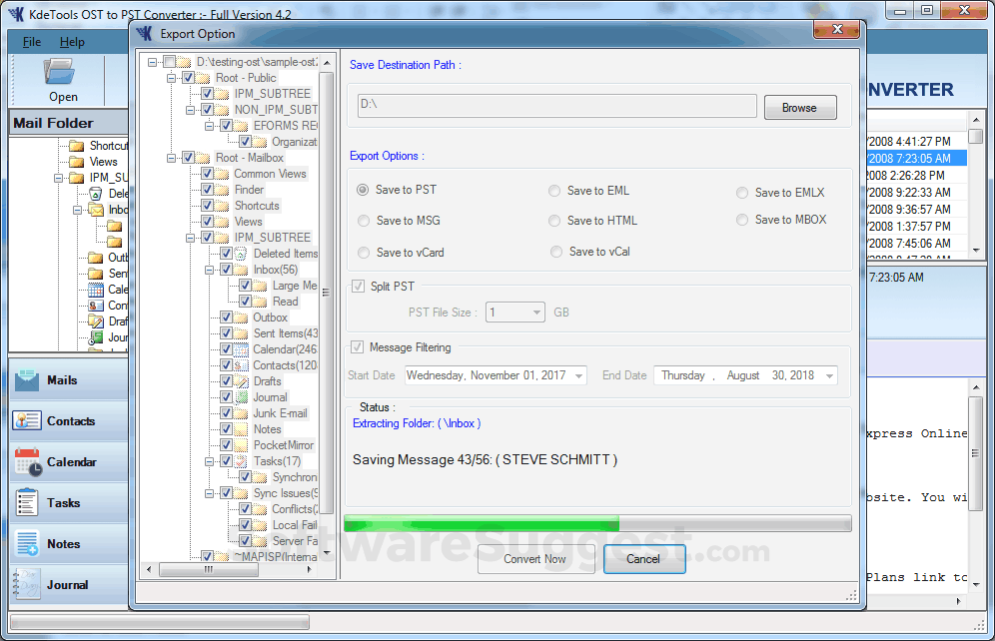
Task: Close the Export Option dialog
Action: click(836, 29)
